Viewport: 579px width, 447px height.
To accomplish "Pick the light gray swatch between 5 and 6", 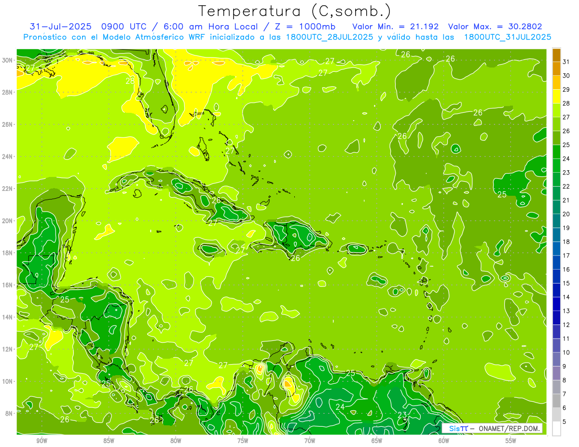I will [556, 415].
